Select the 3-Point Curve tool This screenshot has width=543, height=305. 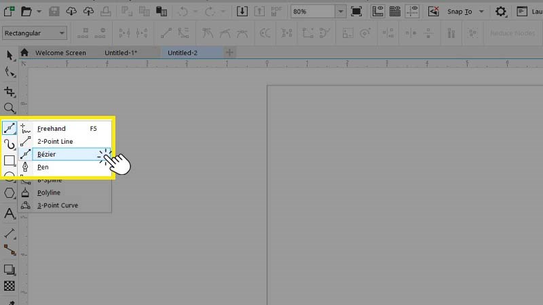point(57,205)
